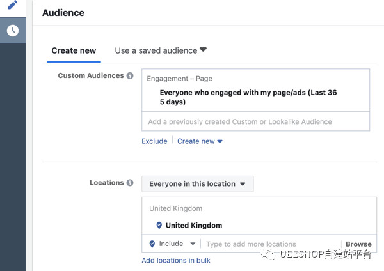Click the gray United Kingdom country header
Viewport: 384px width, 271px height.
175,208
